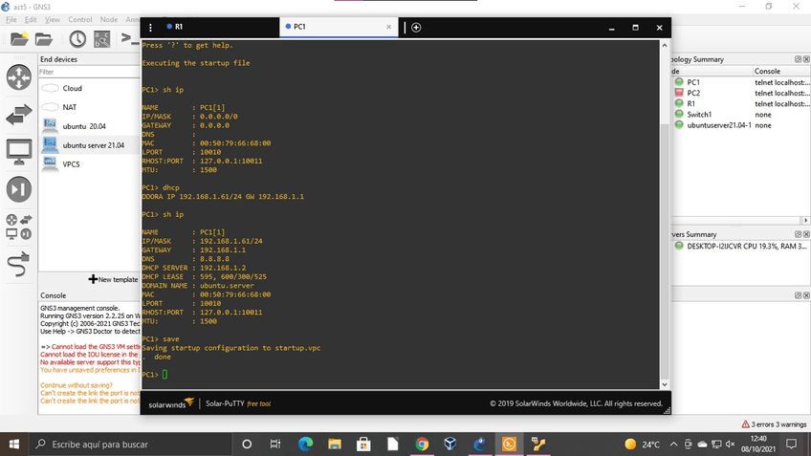This screenshot has height=456, width=811.
Task: Click the Browse Switches icon in sidebar
Action: 19,115
